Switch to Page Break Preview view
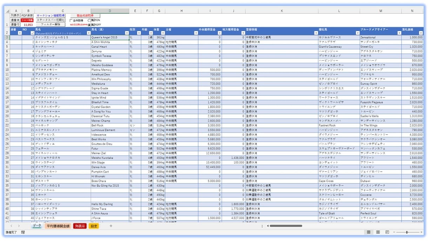The height and width of the screenshot is (241, 428). point(387,232)
